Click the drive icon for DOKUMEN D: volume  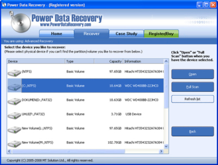point(14,101)
